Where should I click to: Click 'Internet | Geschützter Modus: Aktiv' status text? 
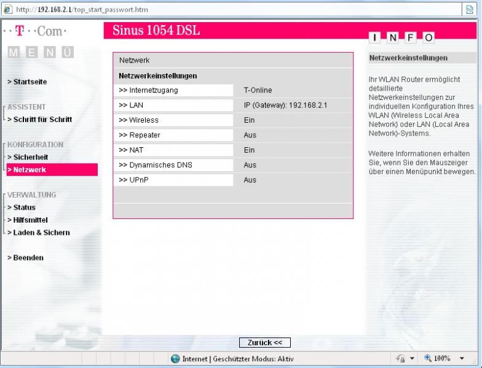point(239,359)
